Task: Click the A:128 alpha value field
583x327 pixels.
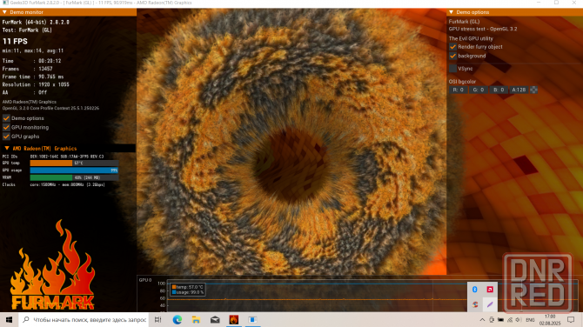Action: 519,90
